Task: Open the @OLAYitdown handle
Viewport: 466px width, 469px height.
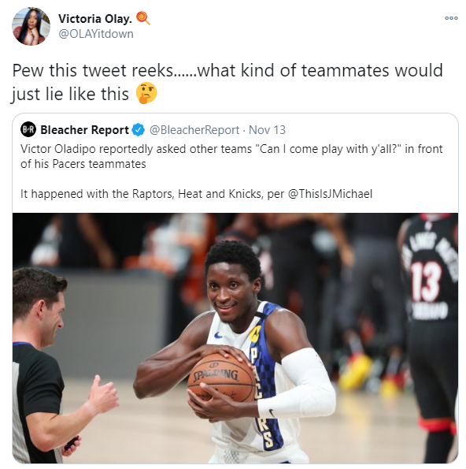Action: tap(96, 34)
